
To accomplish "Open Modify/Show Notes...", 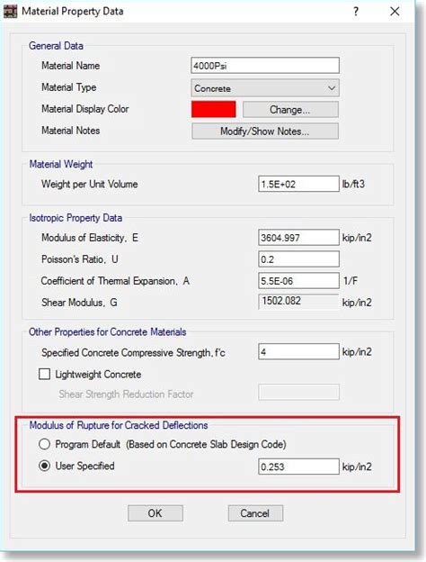I will coord(265,131).
